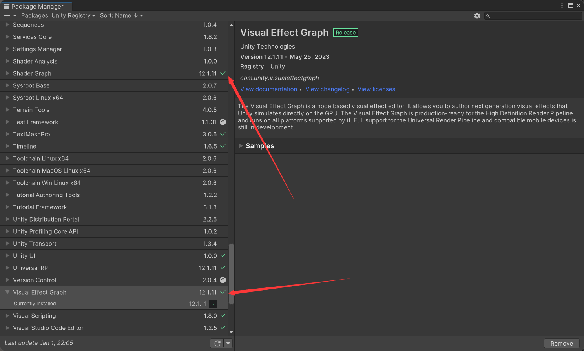Screen dimensions: 584x351
Task: Click the Remove button
Action: point(561,344)
